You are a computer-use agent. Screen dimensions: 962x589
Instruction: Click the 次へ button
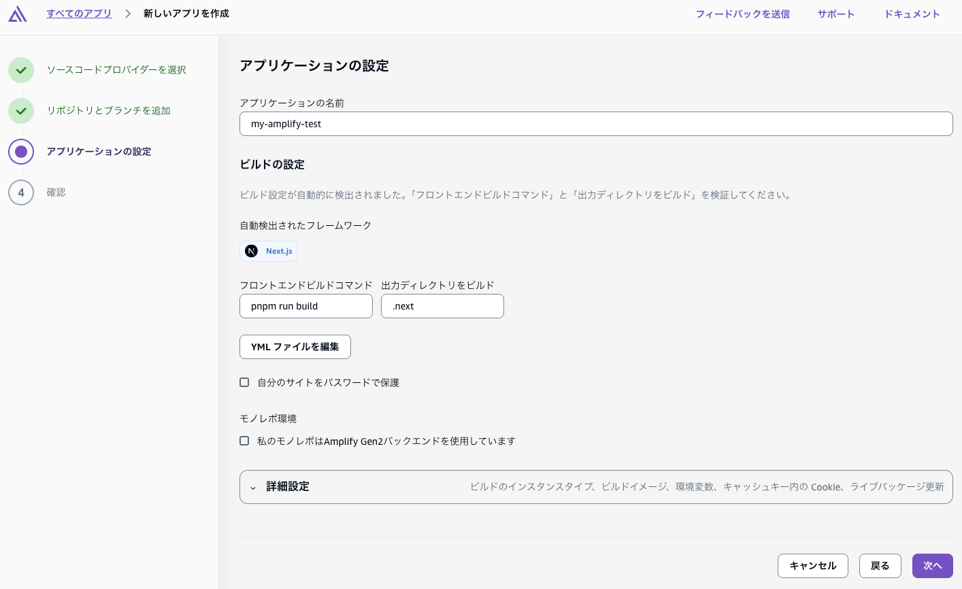(932, 565)
